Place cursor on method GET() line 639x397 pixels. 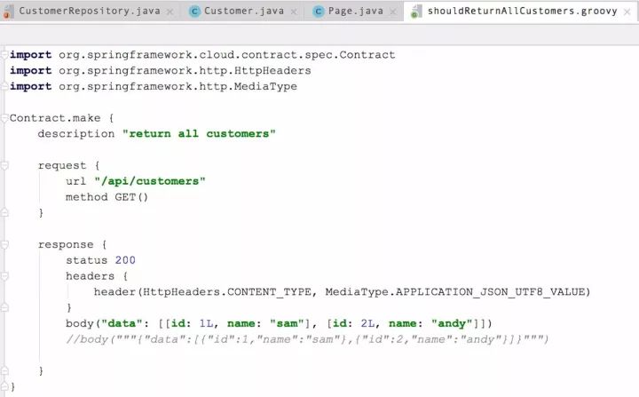(x=106, y=197)
